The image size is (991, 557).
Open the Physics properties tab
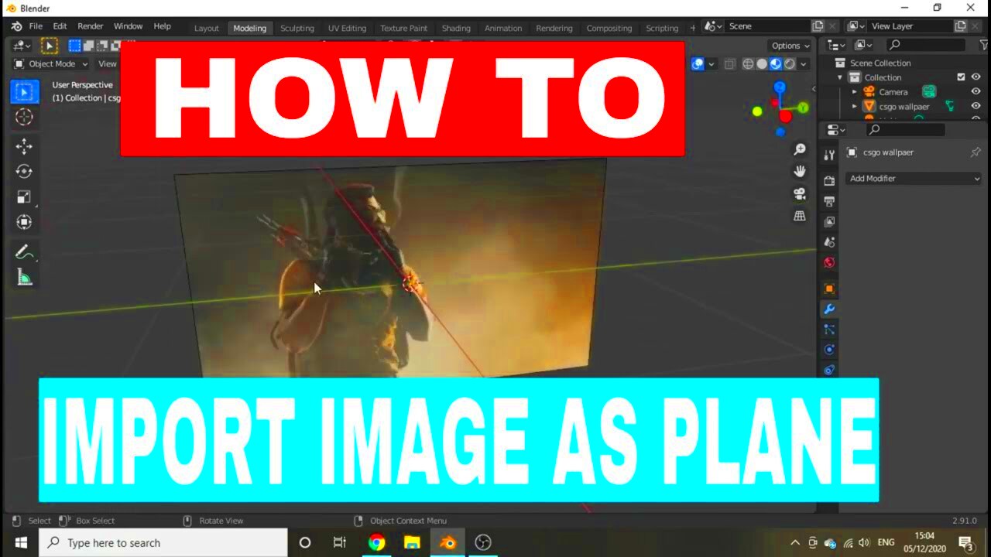pyautogui.click(x=829, y=350)
